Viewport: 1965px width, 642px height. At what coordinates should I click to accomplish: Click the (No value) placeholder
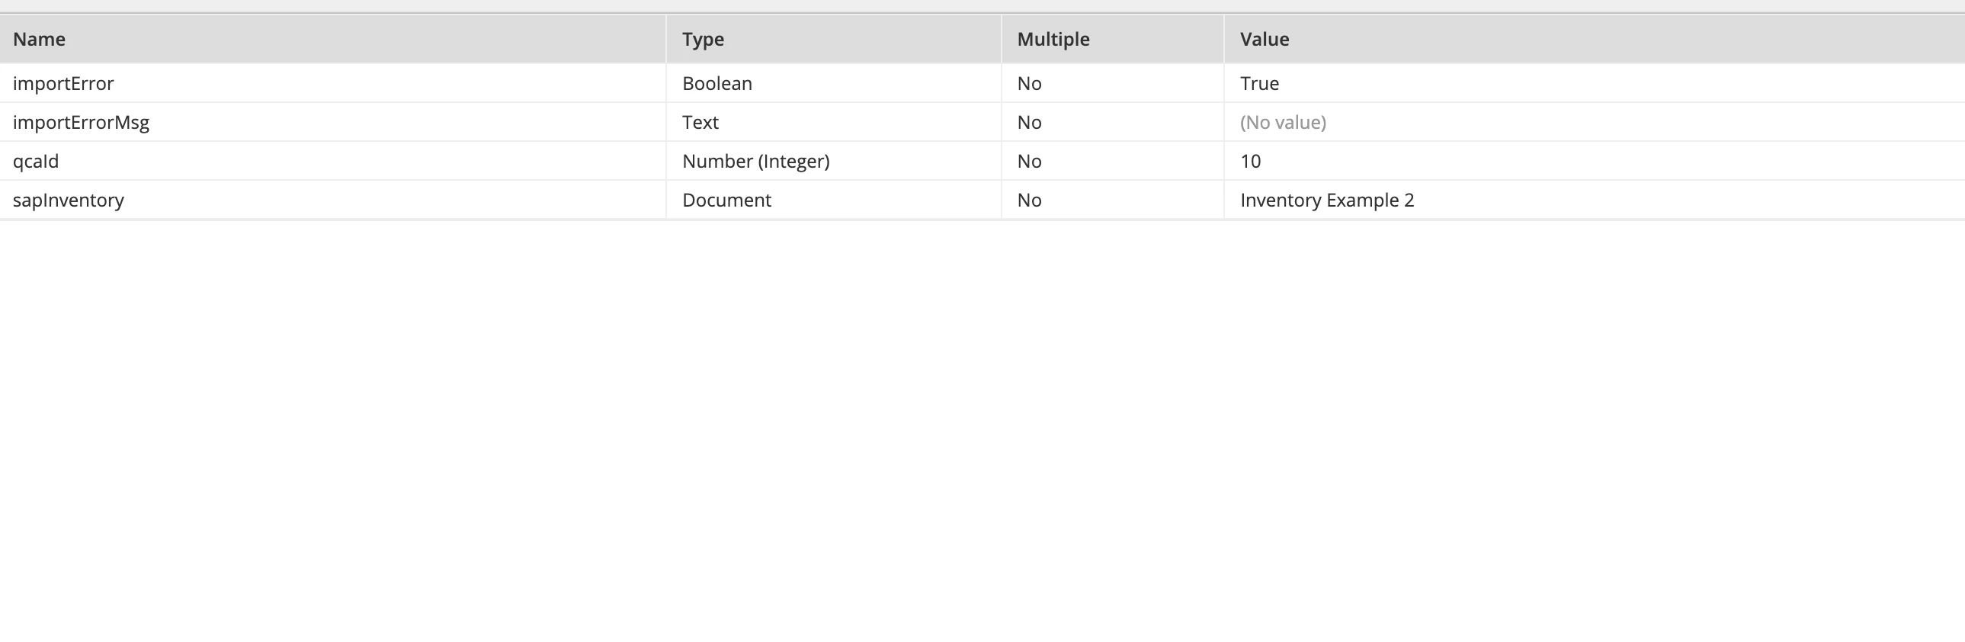click(x=1283, y=122)
